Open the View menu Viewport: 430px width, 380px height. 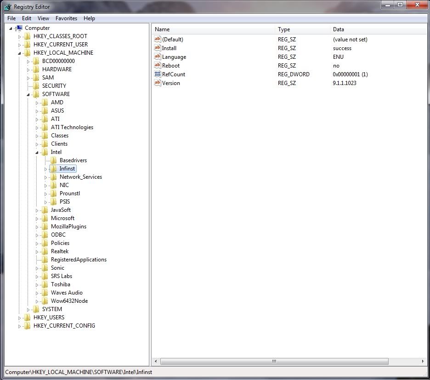click(43, 18)
